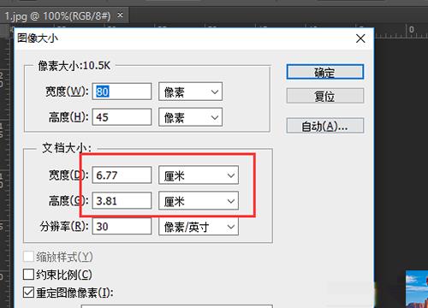The height and width of the screenshot is (308, 428).
Task: Click document width field showing 6.77
Action: click(x=122, y=175)
